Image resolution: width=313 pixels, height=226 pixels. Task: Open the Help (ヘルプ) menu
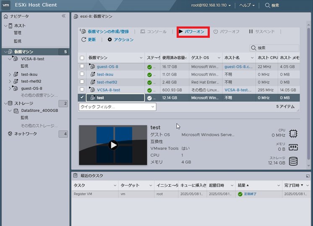[x=247, y=5]
